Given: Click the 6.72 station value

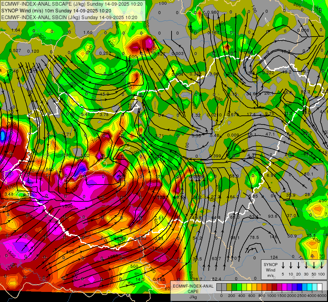Looking at the screenshot, I should pos(27,195).
